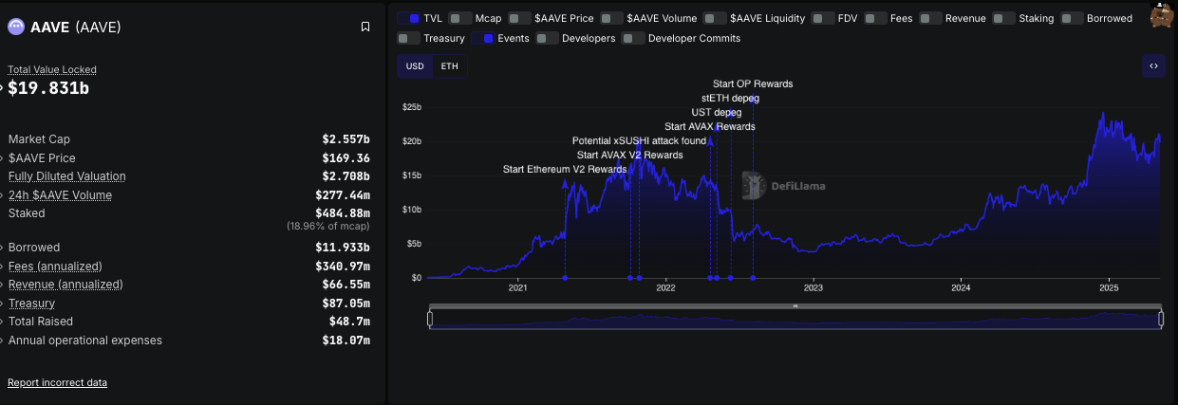Screen dimensions: 1178x405
Task: Open the embed chart code button
Action: coord(1153,65)
